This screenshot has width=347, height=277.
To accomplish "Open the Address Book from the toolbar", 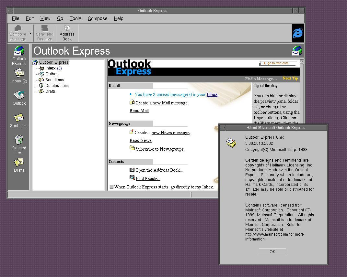I will (x=67, y=32).
